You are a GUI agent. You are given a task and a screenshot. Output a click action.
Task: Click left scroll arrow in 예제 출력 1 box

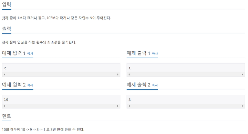[129, 74]
